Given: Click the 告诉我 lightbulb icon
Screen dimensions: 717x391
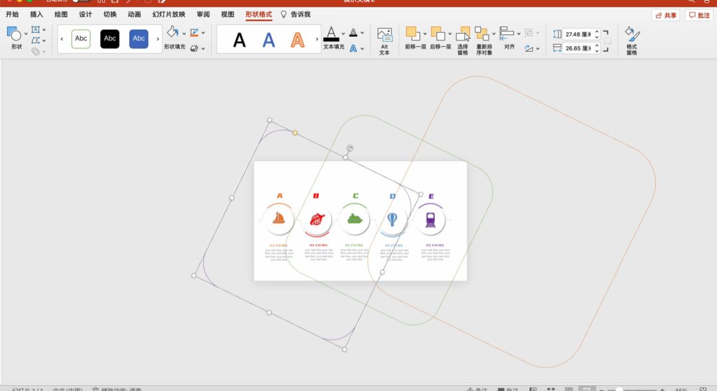Looking at the screenshot, I should coord(283,15).
